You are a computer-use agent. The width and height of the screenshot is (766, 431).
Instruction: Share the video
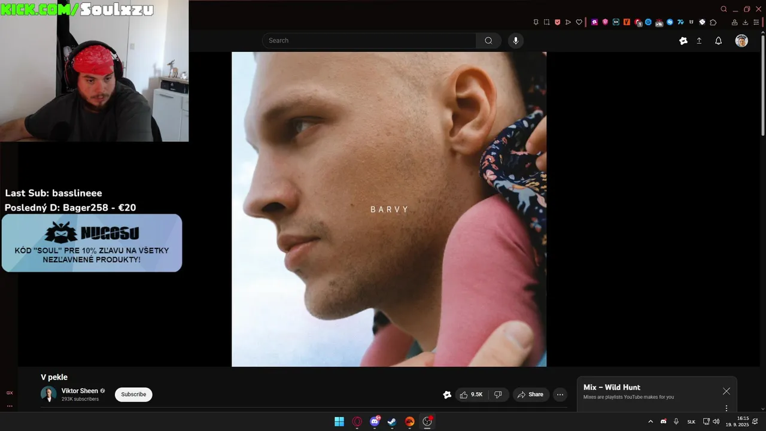click(x=531, y=394)
